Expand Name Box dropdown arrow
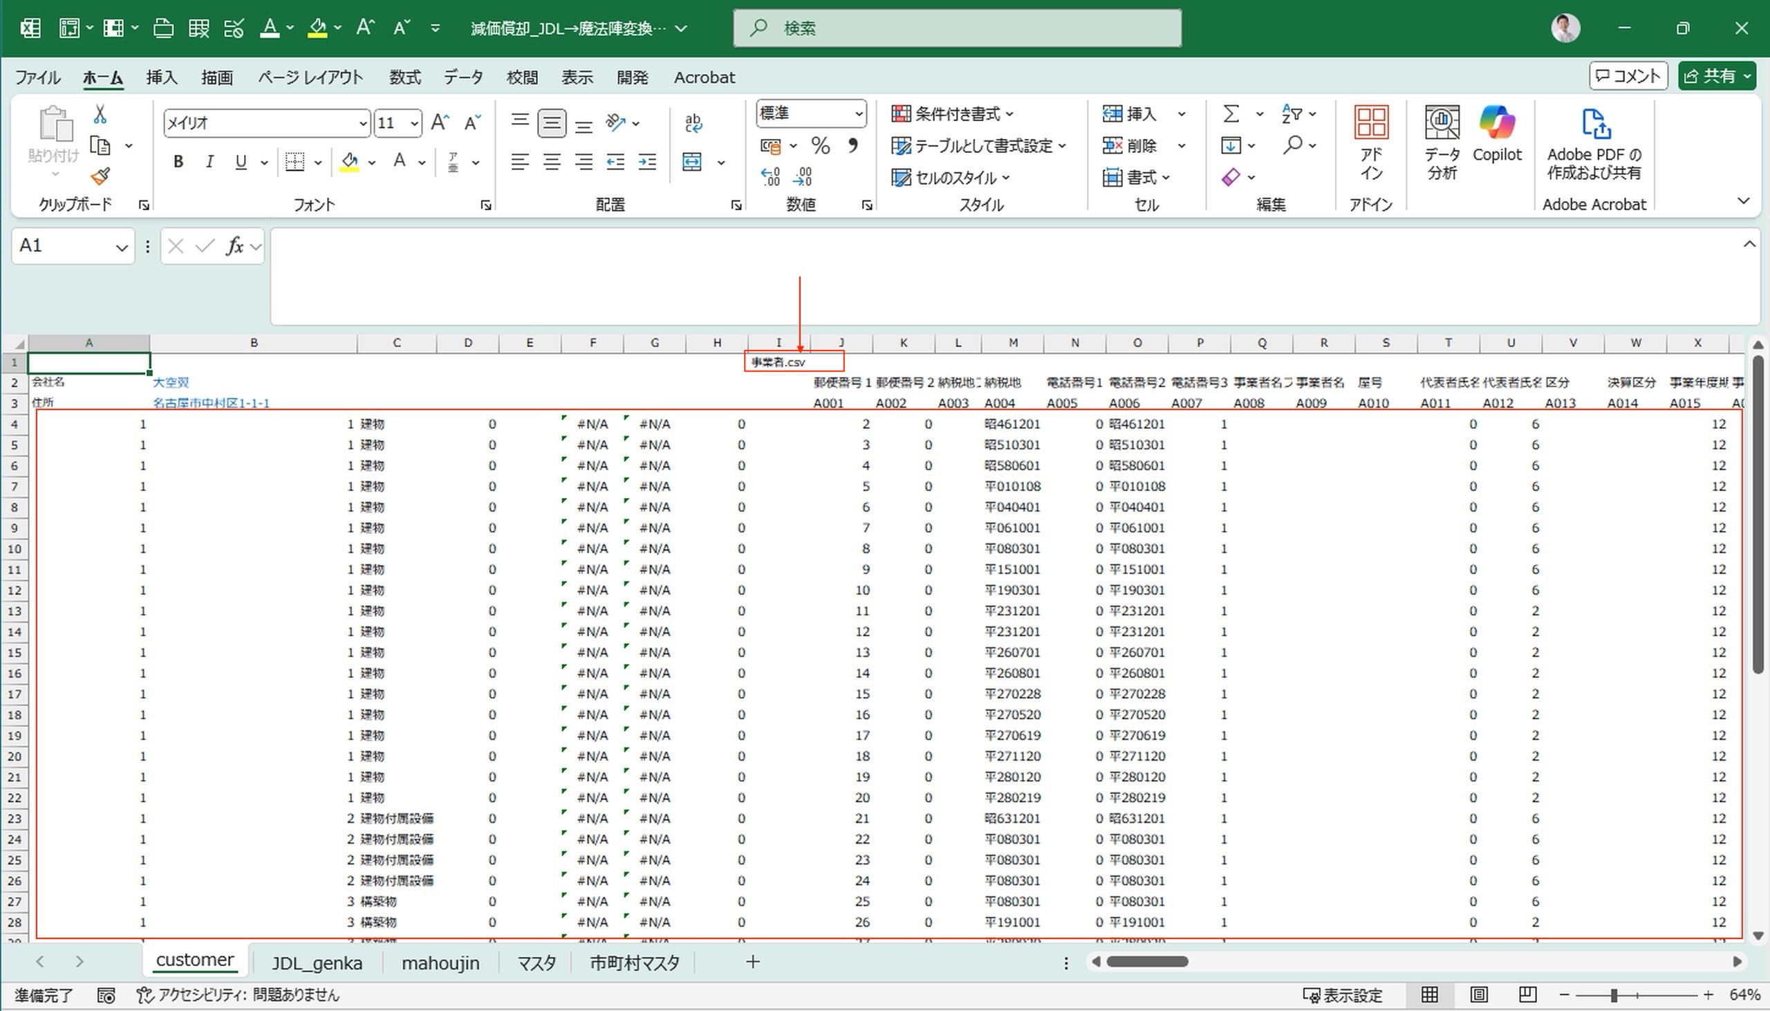The width and height of the screenshot is (1770, 1011). coord(122,246)
